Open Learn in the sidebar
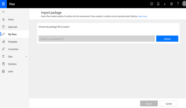This screenshot has width=186, height=108. click(14, 71)
